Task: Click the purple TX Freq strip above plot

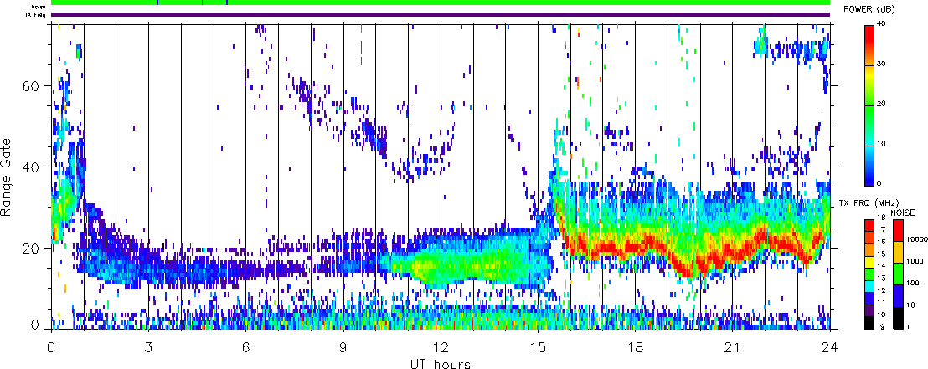Action: (441, 14)
